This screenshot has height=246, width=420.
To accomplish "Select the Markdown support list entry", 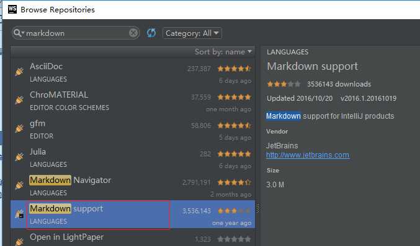I will [x=133, y=214].
